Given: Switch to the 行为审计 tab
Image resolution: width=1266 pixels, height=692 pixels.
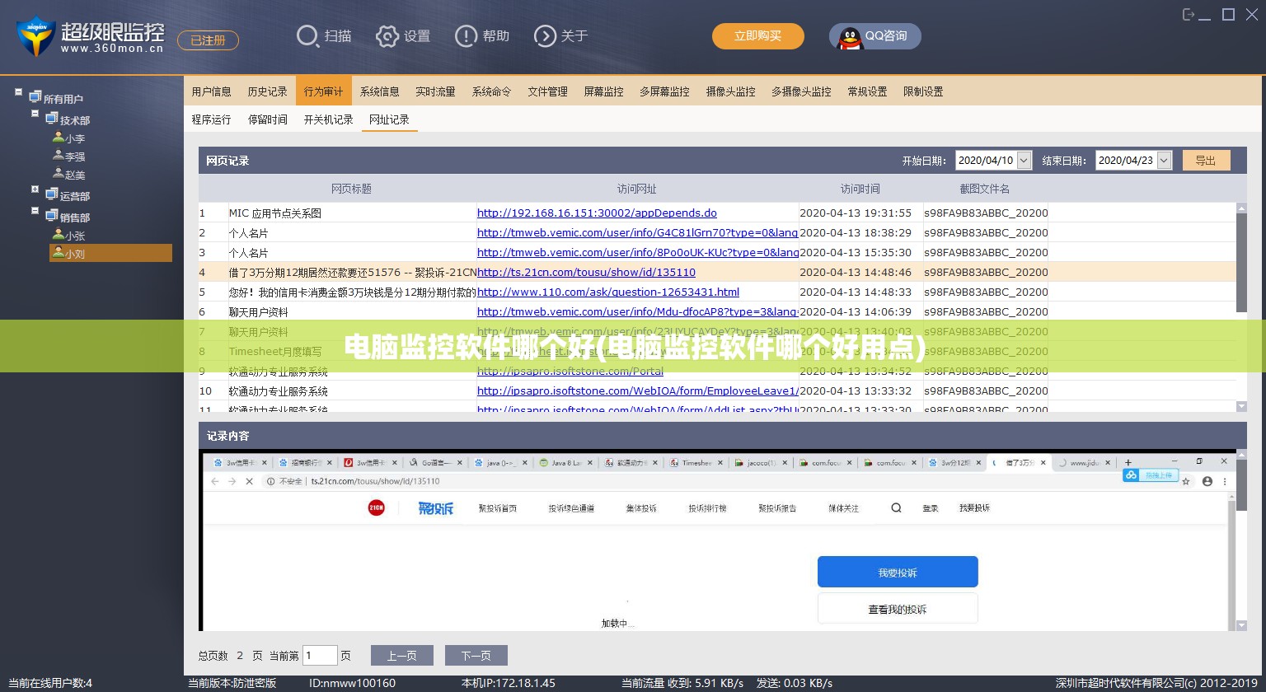Looking at the screenshot, I should tap(324, 91).
